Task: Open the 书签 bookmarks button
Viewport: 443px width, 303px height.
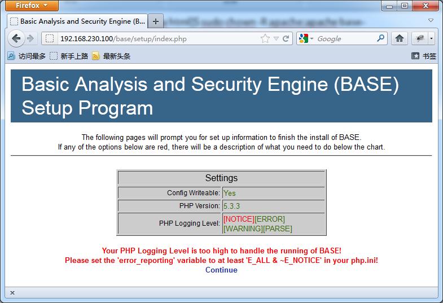Action: 424,56
